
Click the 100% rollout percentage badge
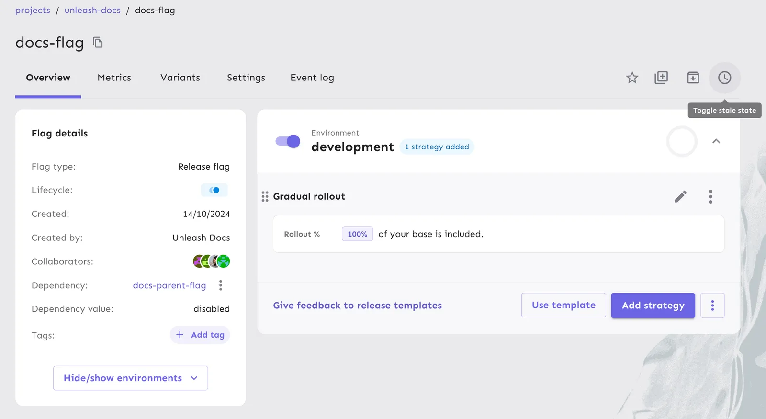click(x=357, y=234)
